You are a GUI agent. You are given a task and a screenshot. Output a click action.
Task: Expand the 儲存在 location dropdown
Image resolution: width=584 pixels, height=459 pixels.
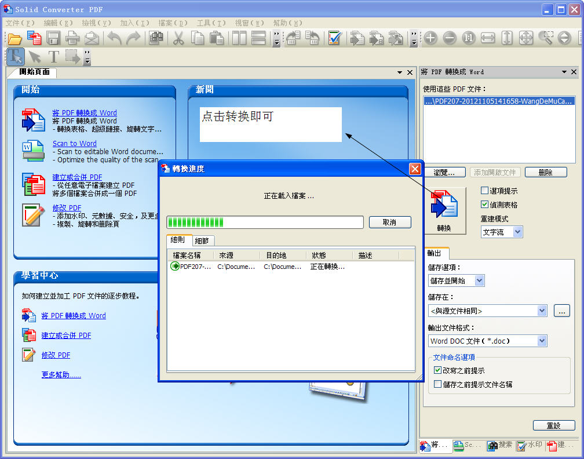[x=542, y=311]
